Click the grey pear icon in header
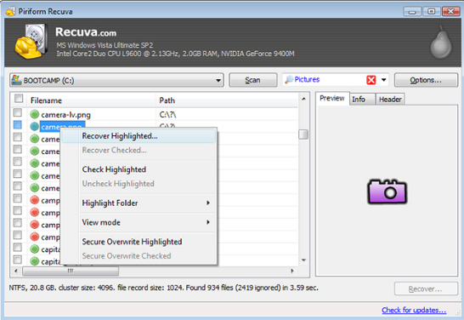Image resolution: width=464 pixels, height=320 pixels. [x=441, y=43]
